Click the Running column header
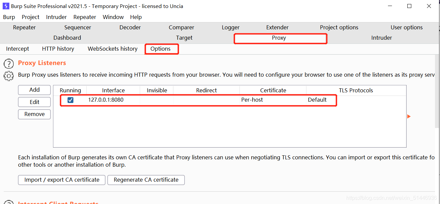Image resolution: width=440 pixels, height=204 pixels. pos(70,90)
